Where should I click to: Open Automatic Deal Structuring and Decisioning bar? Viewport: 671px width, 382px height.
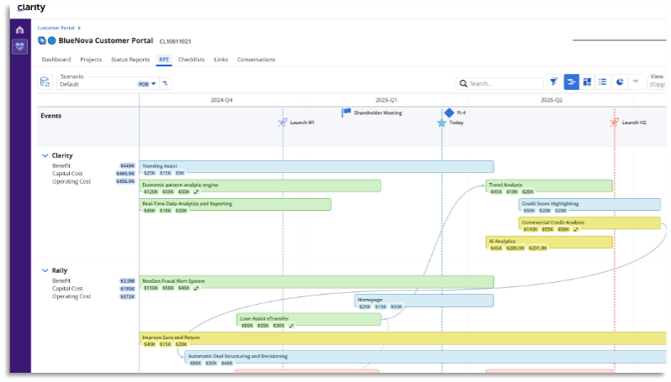click(425, 357)
